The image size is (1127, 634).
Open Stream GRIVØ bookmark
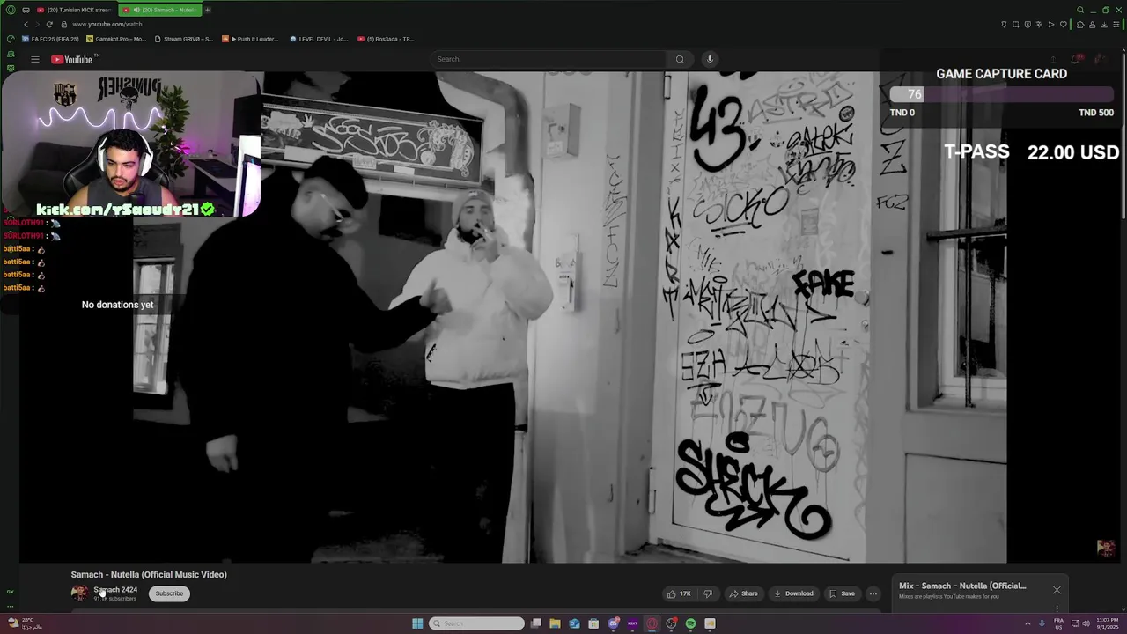pyautogui.click(x=184, y=39)
